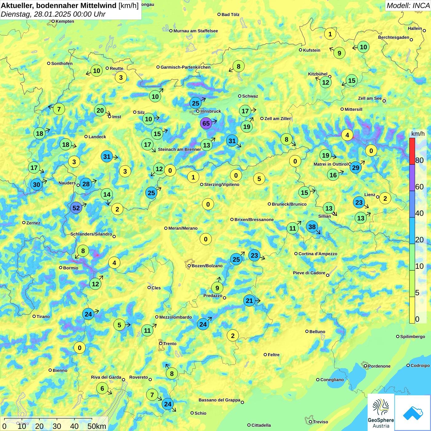Click the Bassano del Grappa label

click(219, 400)
